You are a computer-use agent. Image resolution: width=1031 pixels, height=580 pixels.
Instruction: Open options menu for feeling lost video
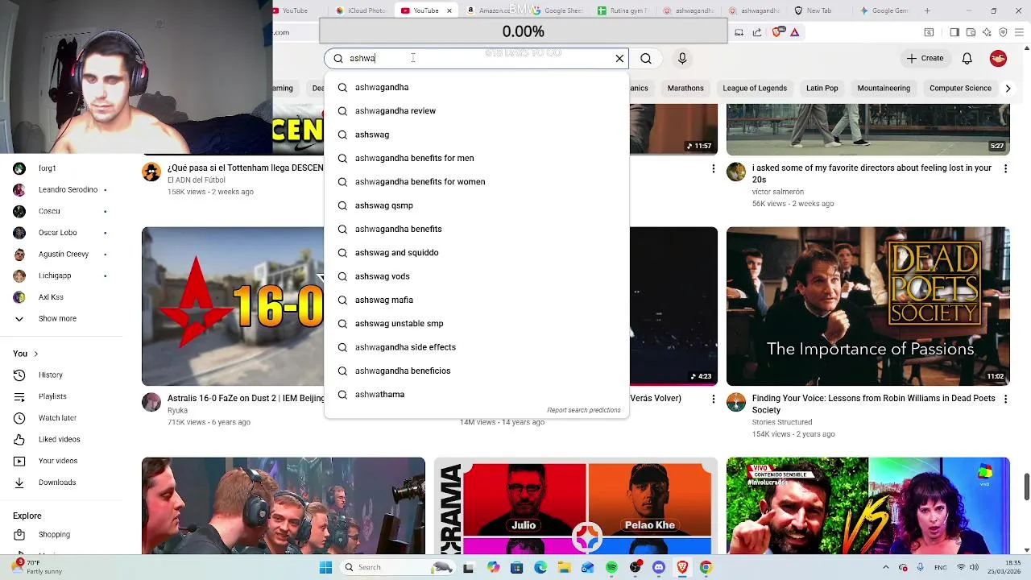(1005, 168)
